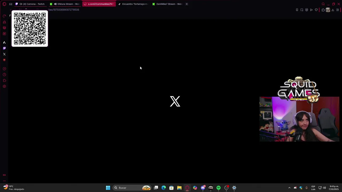
Task: Open the Extensions sidebar icon
Action: pos(4,81)
